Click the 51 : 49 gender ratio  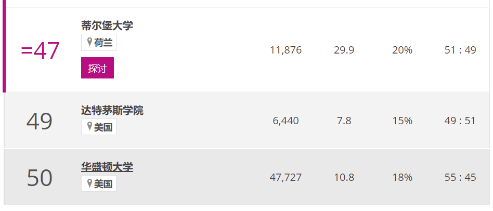(x=460, y=50)
